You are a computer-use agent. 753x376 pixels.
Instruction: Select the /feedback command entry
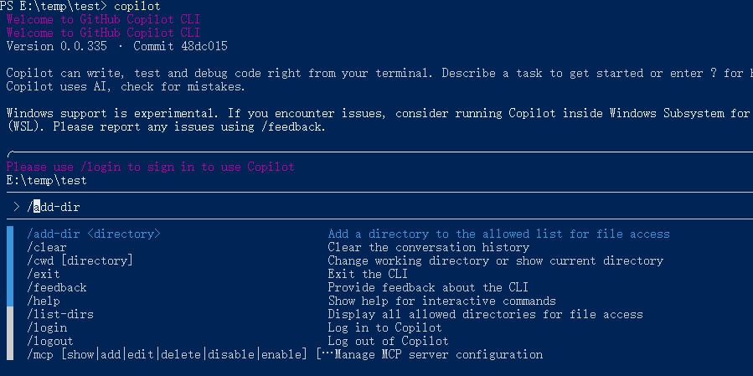[x=57, y=288]
